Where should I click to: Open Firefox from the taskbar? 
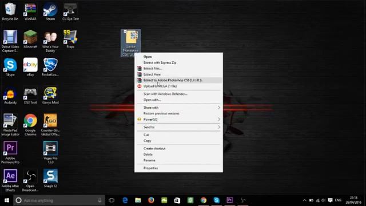[x=151, y=200]
